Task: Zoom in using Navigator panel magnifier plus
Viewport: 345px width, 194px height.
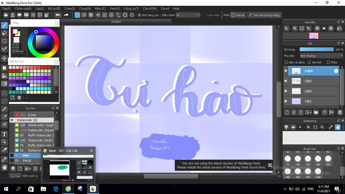Action: tap(295, 28)
